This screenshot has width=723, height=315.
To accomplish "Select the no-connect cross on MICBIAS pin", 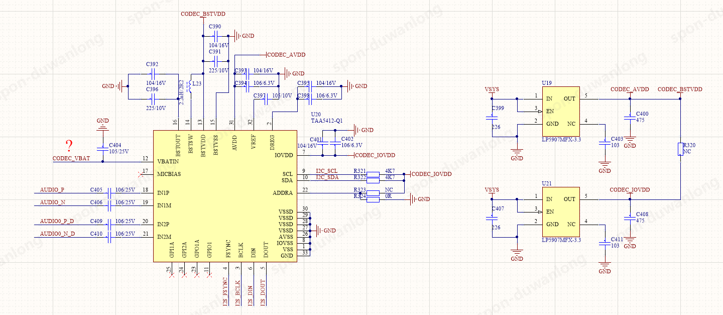I will 140,174.
